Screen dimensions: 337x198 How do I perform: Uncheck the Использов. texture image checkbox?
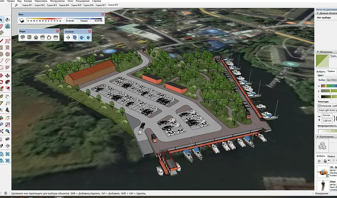tap(319, 106)
